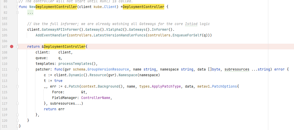Click the fold end marker on line 120
The image size is (294, 130).
pyautogui.click(x=17, y=120)
